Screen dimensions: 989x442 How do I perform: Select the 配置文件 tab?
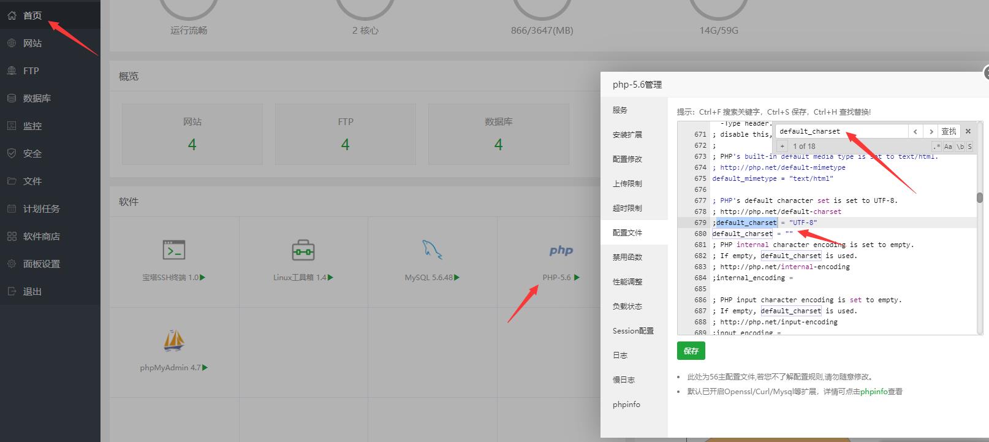[634, 233]
